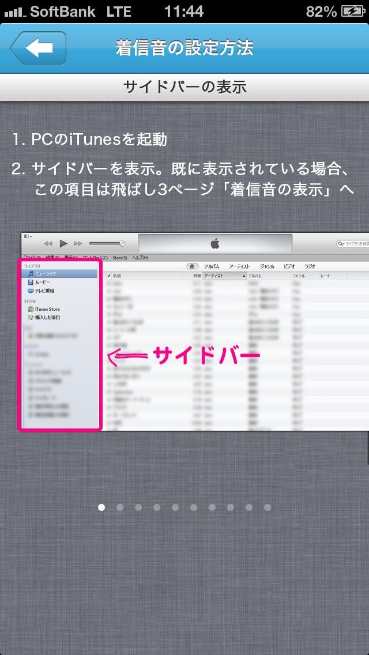Tap the back arrow button

[38, 48]
